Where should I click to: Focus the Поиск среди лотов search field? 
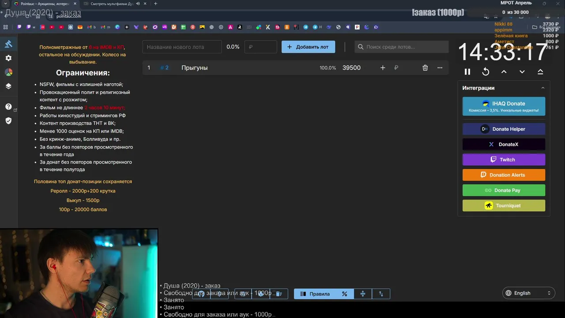click(x=402, y=47)
